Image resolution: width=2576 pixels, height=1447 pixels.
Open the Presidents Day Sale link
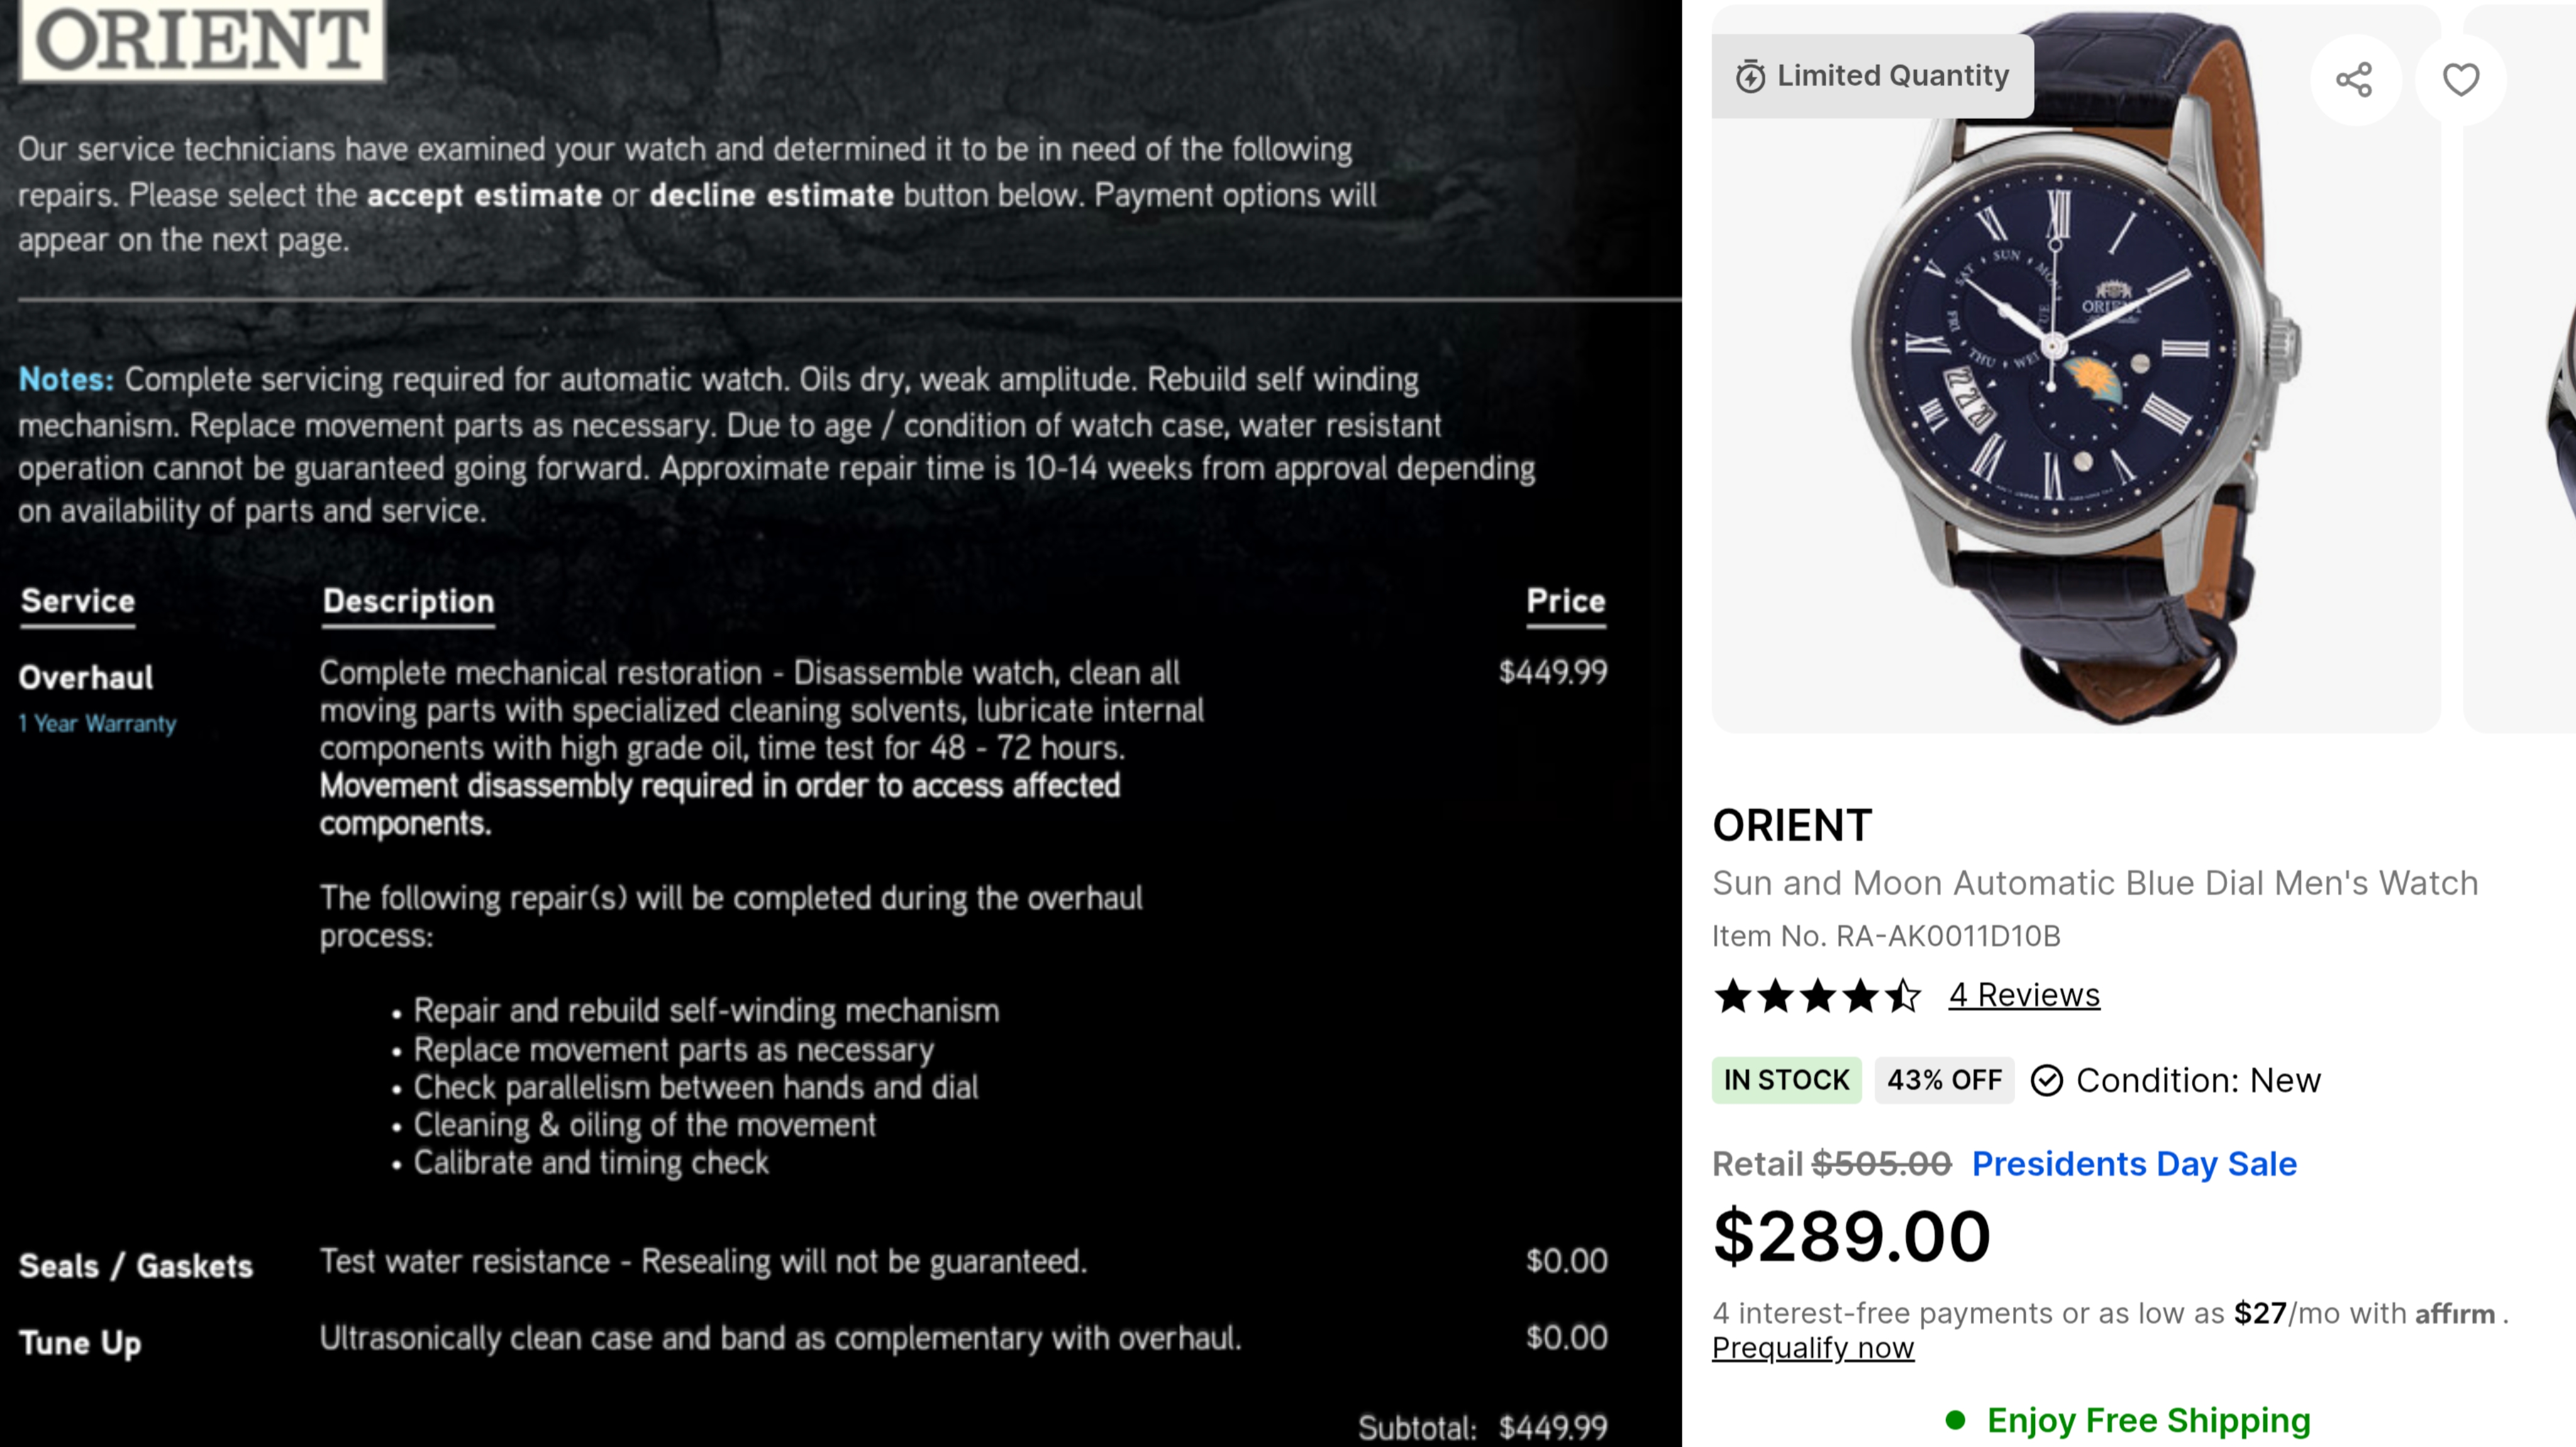point(2134,1164)
